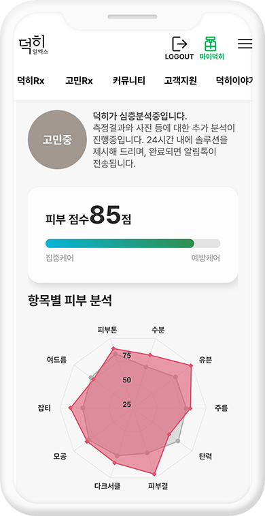Tap the 피부 점수 85점 card
This screenshot has width=265, height=516.
click(x=132, y=235)
